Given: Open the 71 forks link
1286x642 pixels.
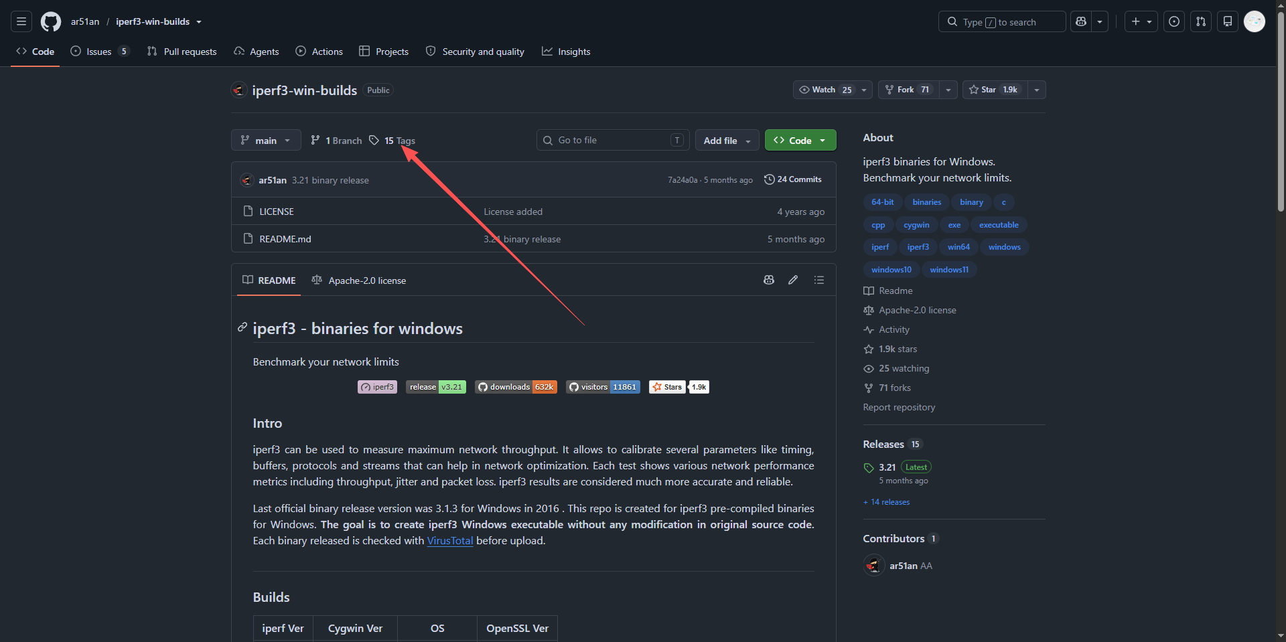Looking at the screenshot, I should [887, 388].
